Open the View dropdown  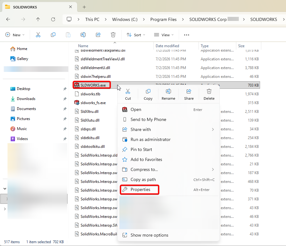[164, 35]
